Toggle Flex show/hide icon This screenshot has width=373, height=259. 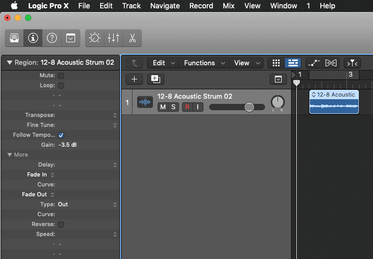point(331,63)
